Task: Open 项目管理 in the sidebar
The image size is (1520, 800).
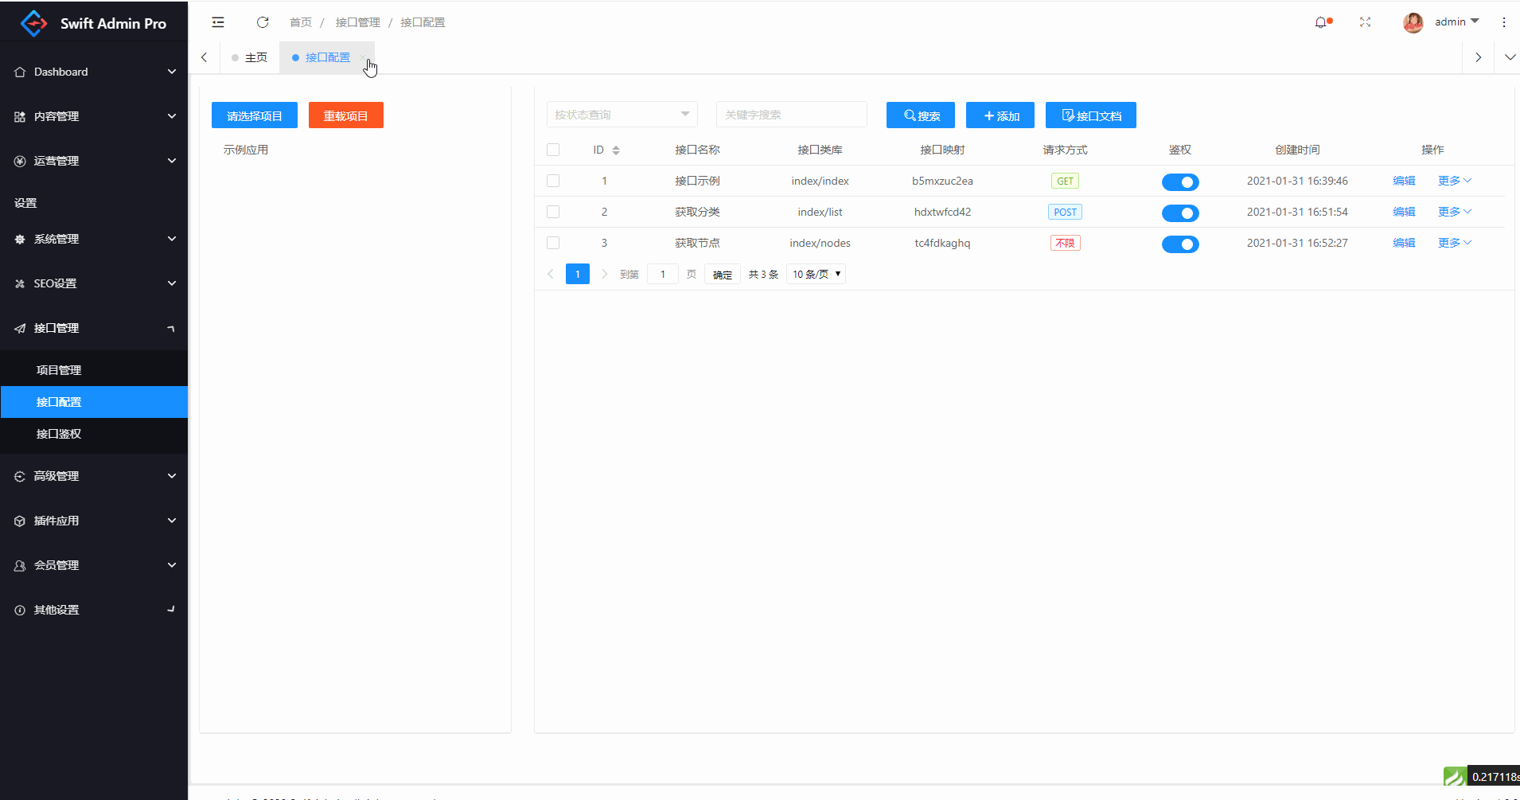Action: [59, 370]
